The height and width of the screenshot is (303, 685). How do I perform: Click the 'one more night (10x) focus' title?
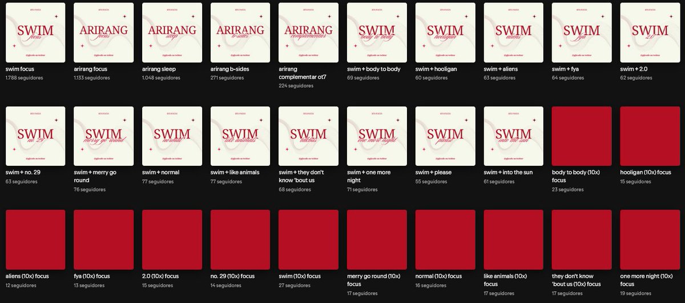click(648, 280)
